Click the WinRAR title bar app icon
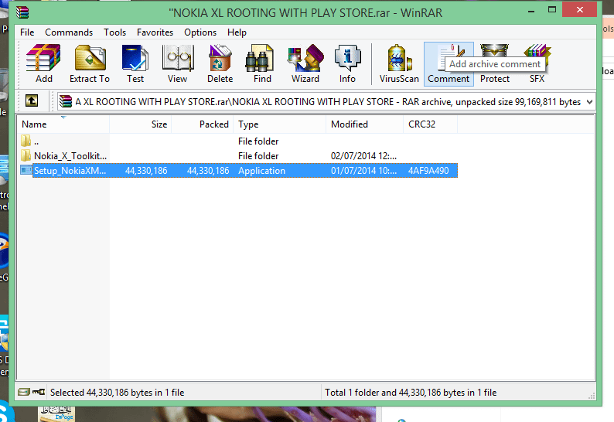The width and height of the screenshot is (614, 422). click(x=22, y=12)
